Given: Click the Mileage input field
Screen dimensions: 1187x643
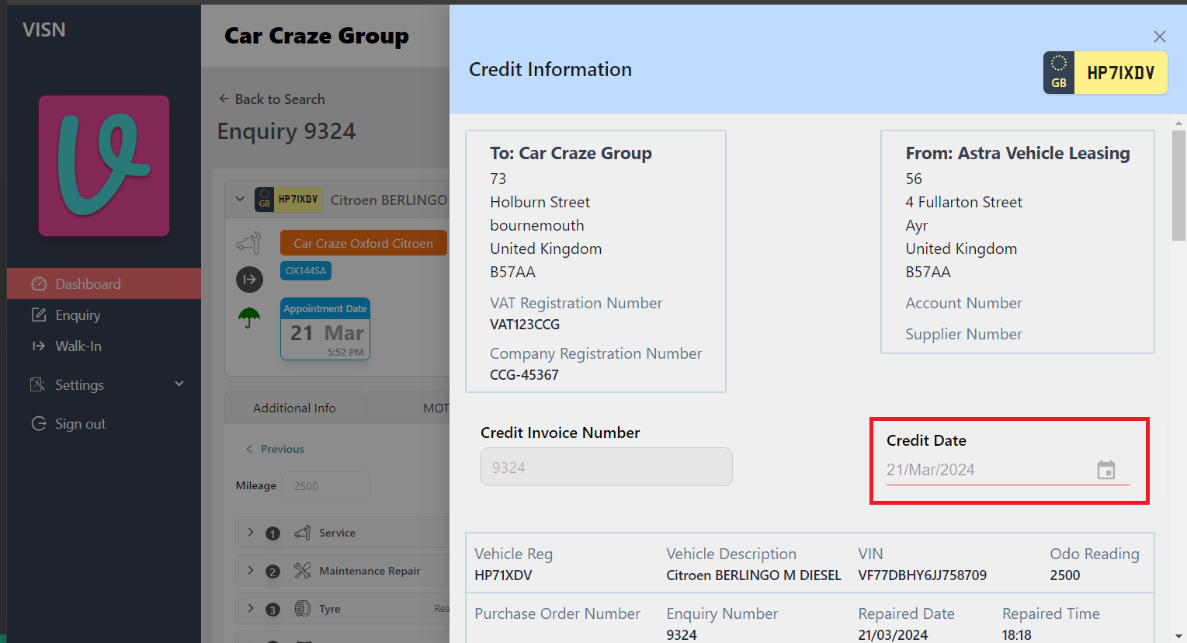Looking at the screenshot, I should pos(325,486).
